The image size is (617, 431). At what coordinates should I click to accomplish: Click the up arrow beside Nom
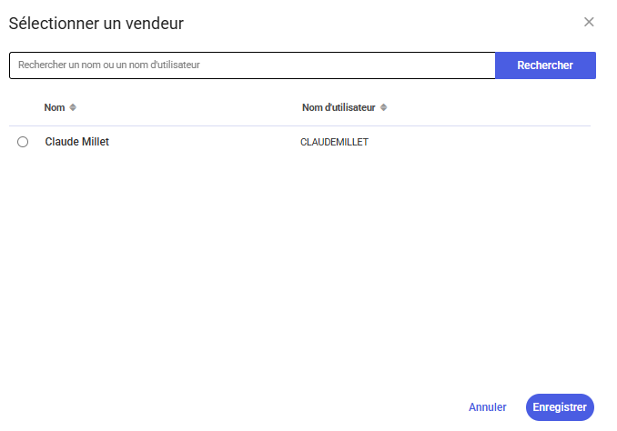(73, 105)
